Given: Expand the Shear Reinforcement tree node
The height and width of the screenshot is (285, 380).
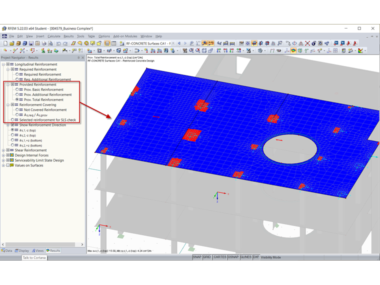Looking at the screenshot, I should (x=3, y=150).
